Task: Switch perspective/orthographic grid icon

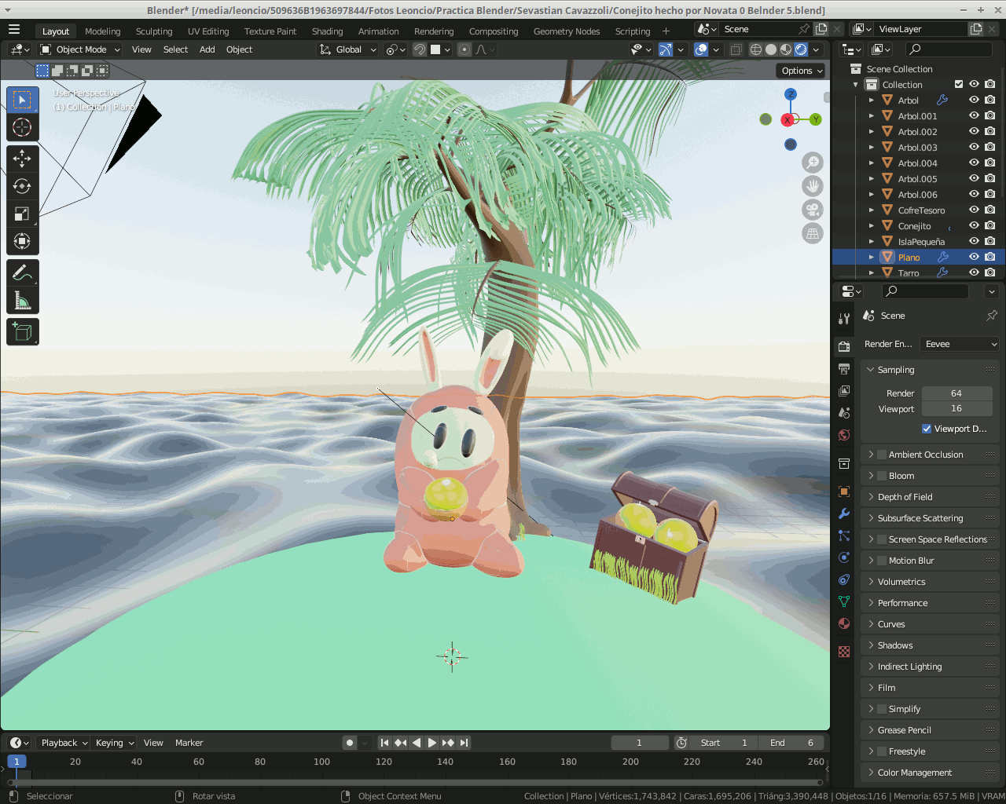Action: tap(813, 233)
